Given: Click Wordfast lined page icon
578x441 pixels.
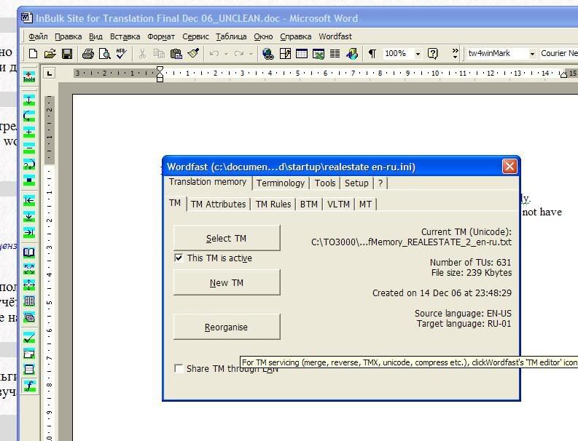Looking at the screenshot, I should (x=29, y=370).
